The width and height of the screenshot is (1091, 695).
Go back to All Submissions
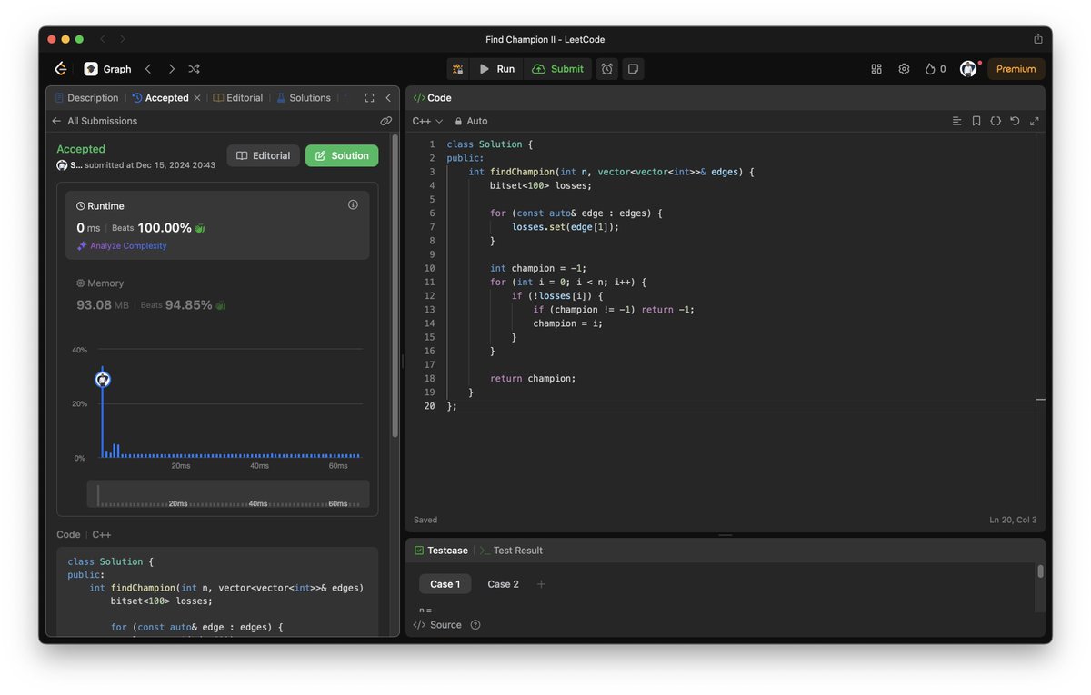pyautogui.click(x=95, y=121)
